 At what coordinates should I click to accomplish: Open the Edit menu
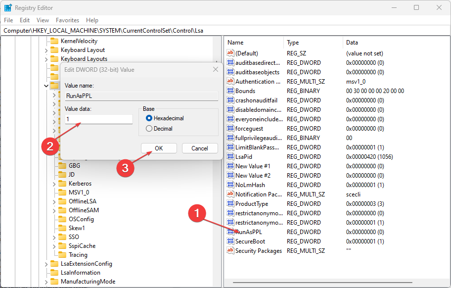[x=25, y=20]
